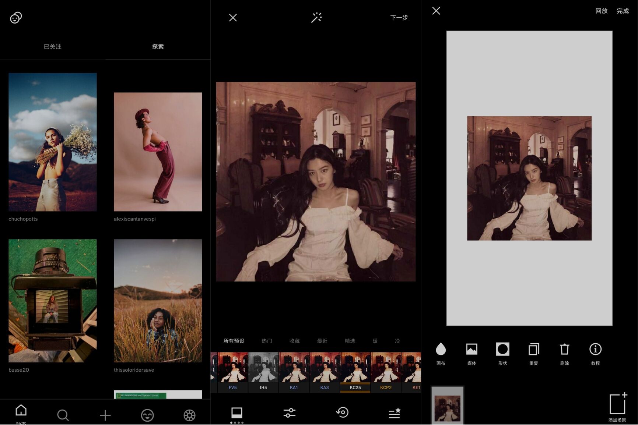Click 完成 to finish
Image resolution: width=638 pixels, height=425 pixels.
pyautogui.click(x=623, y=11)
